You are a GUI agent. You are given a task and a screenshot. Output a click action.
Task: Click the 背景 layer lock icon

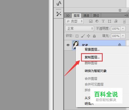pos(120,45)
